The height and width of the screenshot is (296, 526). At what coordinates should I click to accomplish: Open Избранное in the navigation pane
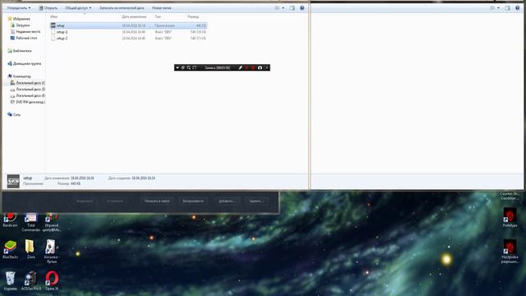tap(19, 19)
